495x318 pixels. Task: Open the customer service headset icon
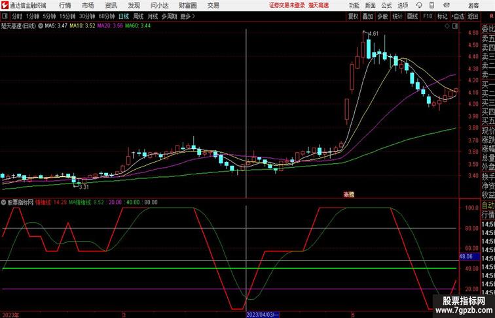click(419, 5)
